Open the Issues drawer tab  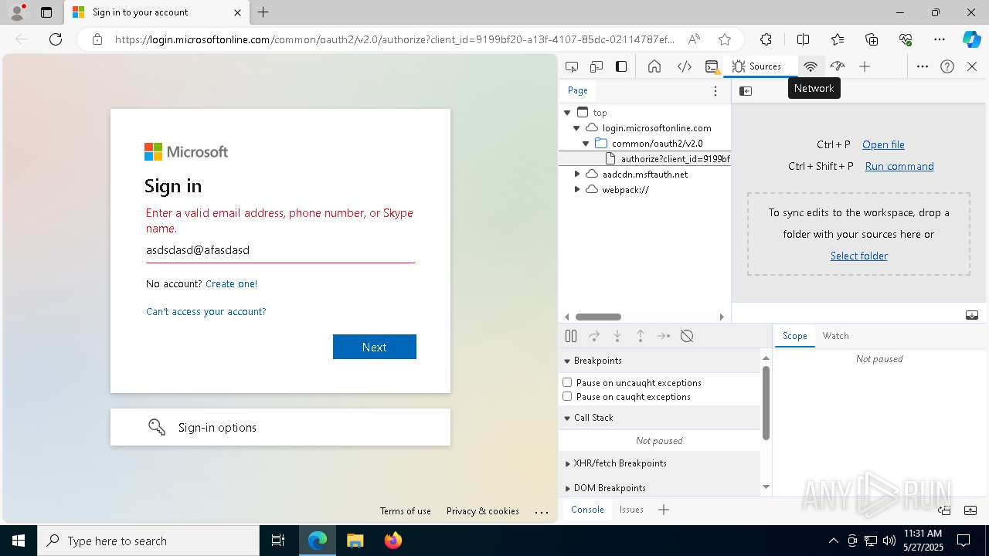click(x=631, y=510)
